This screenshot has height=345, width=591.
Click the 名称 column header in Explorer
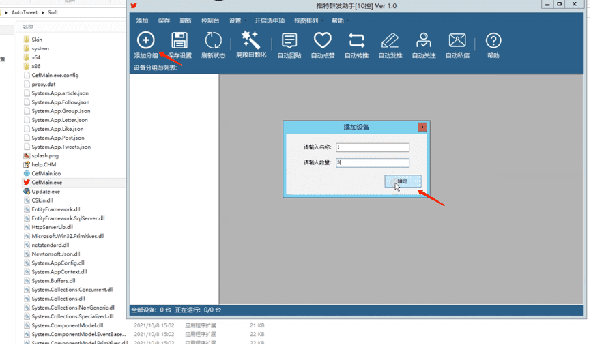coord(28,27)
